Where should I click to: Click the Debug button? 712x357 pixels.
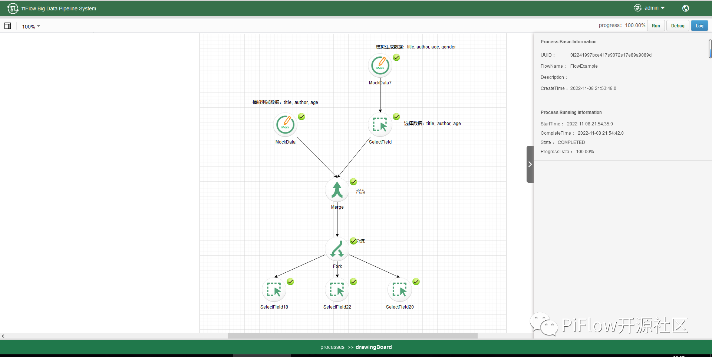point(678,26)
